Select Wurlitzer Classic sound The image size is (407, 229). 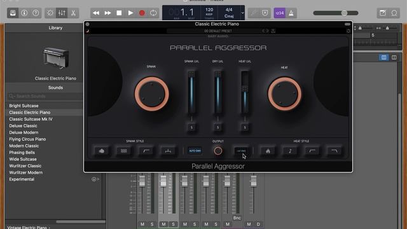click(25, 166)
